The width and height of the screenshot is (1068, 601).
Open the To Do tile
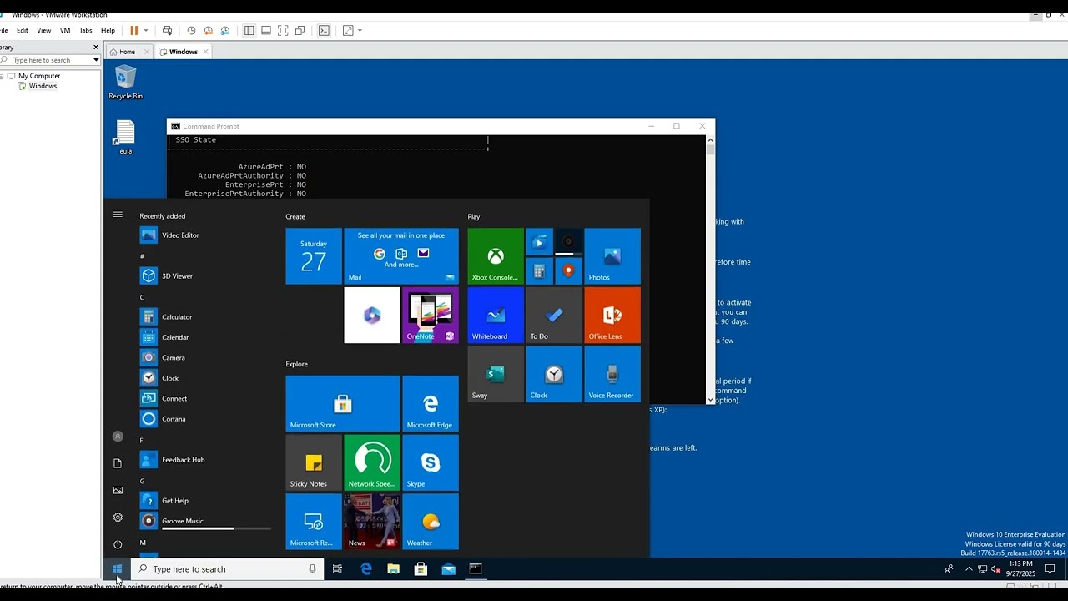[554, 316]
